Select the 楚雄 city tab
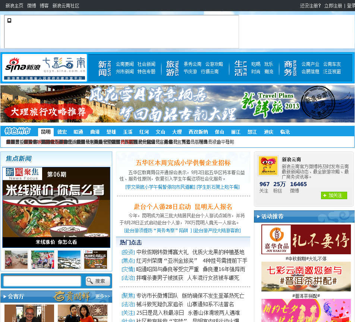 (x=111, y=132)
